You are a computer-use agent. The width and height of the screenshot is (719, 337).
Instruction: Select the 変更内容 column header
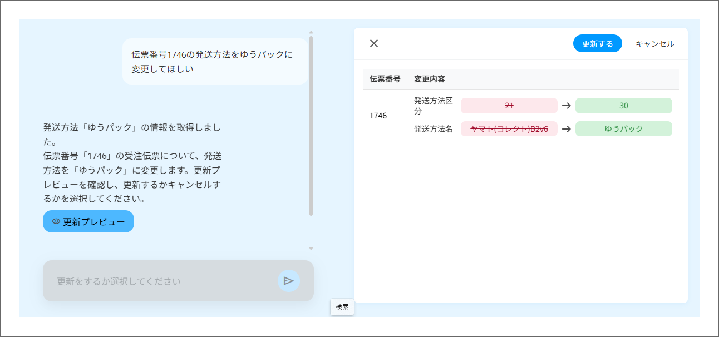point(429,79)
